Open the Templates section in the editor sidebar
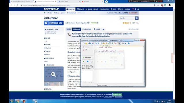This screenshot has height=103, width=184. 86,50
